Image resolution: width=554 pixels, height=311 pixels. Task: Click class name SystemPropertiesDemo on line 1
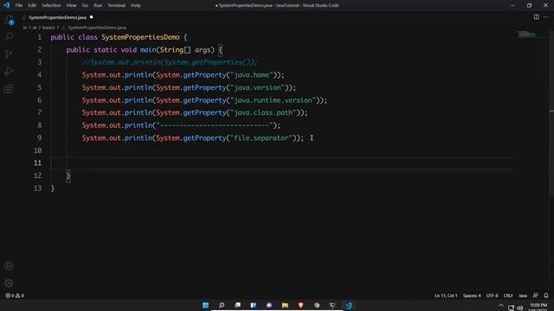tap(140, 37)
